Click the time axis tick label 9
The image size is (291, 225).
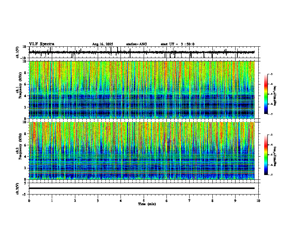(235, 201)
